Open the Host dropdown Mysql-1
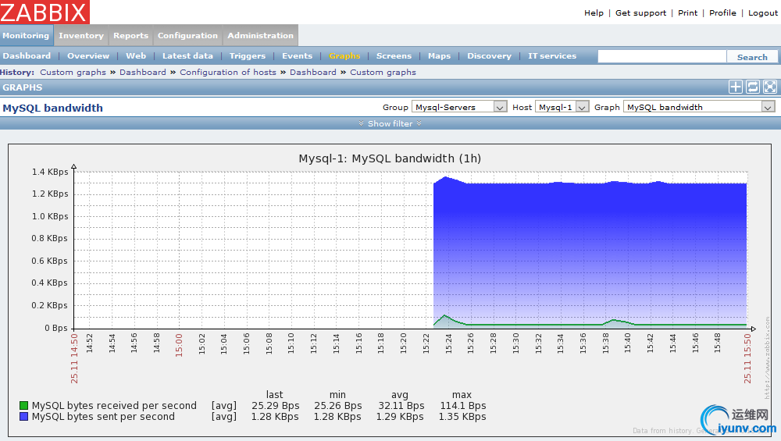This screenshot has width=781, height=441. [562, 107]
